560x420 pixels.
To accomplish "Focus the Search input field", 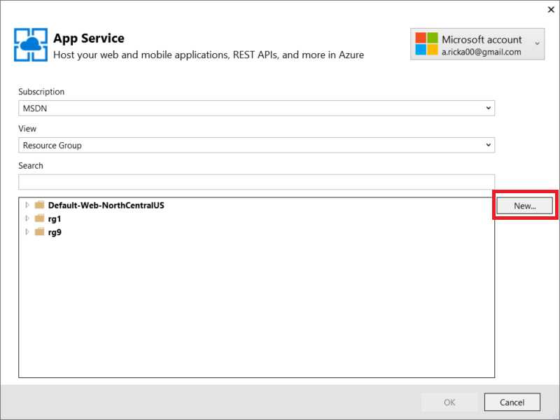I will (256, 182).
